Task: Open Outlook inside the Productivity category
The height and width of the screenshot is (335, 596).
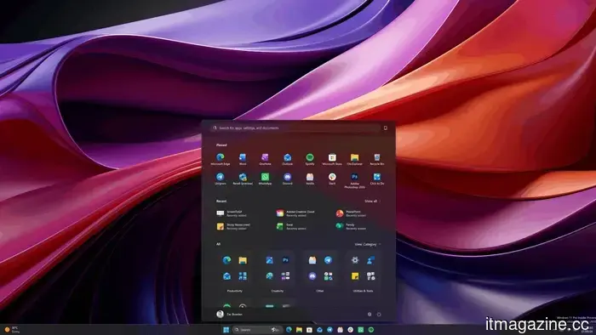Action: point(227,276)
